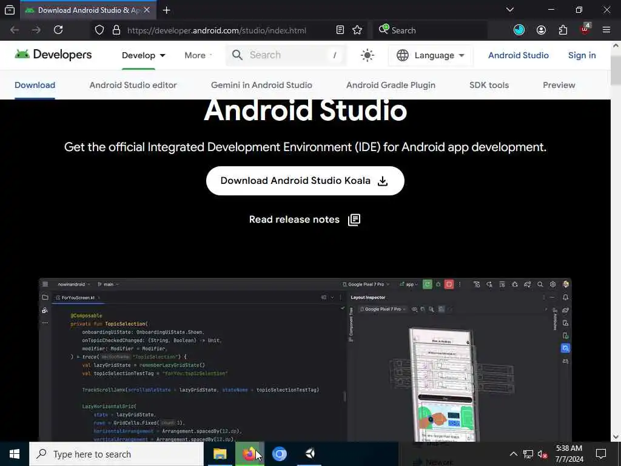Click the Android Studio header link
The image size is (621, 466).
(518, 55)
